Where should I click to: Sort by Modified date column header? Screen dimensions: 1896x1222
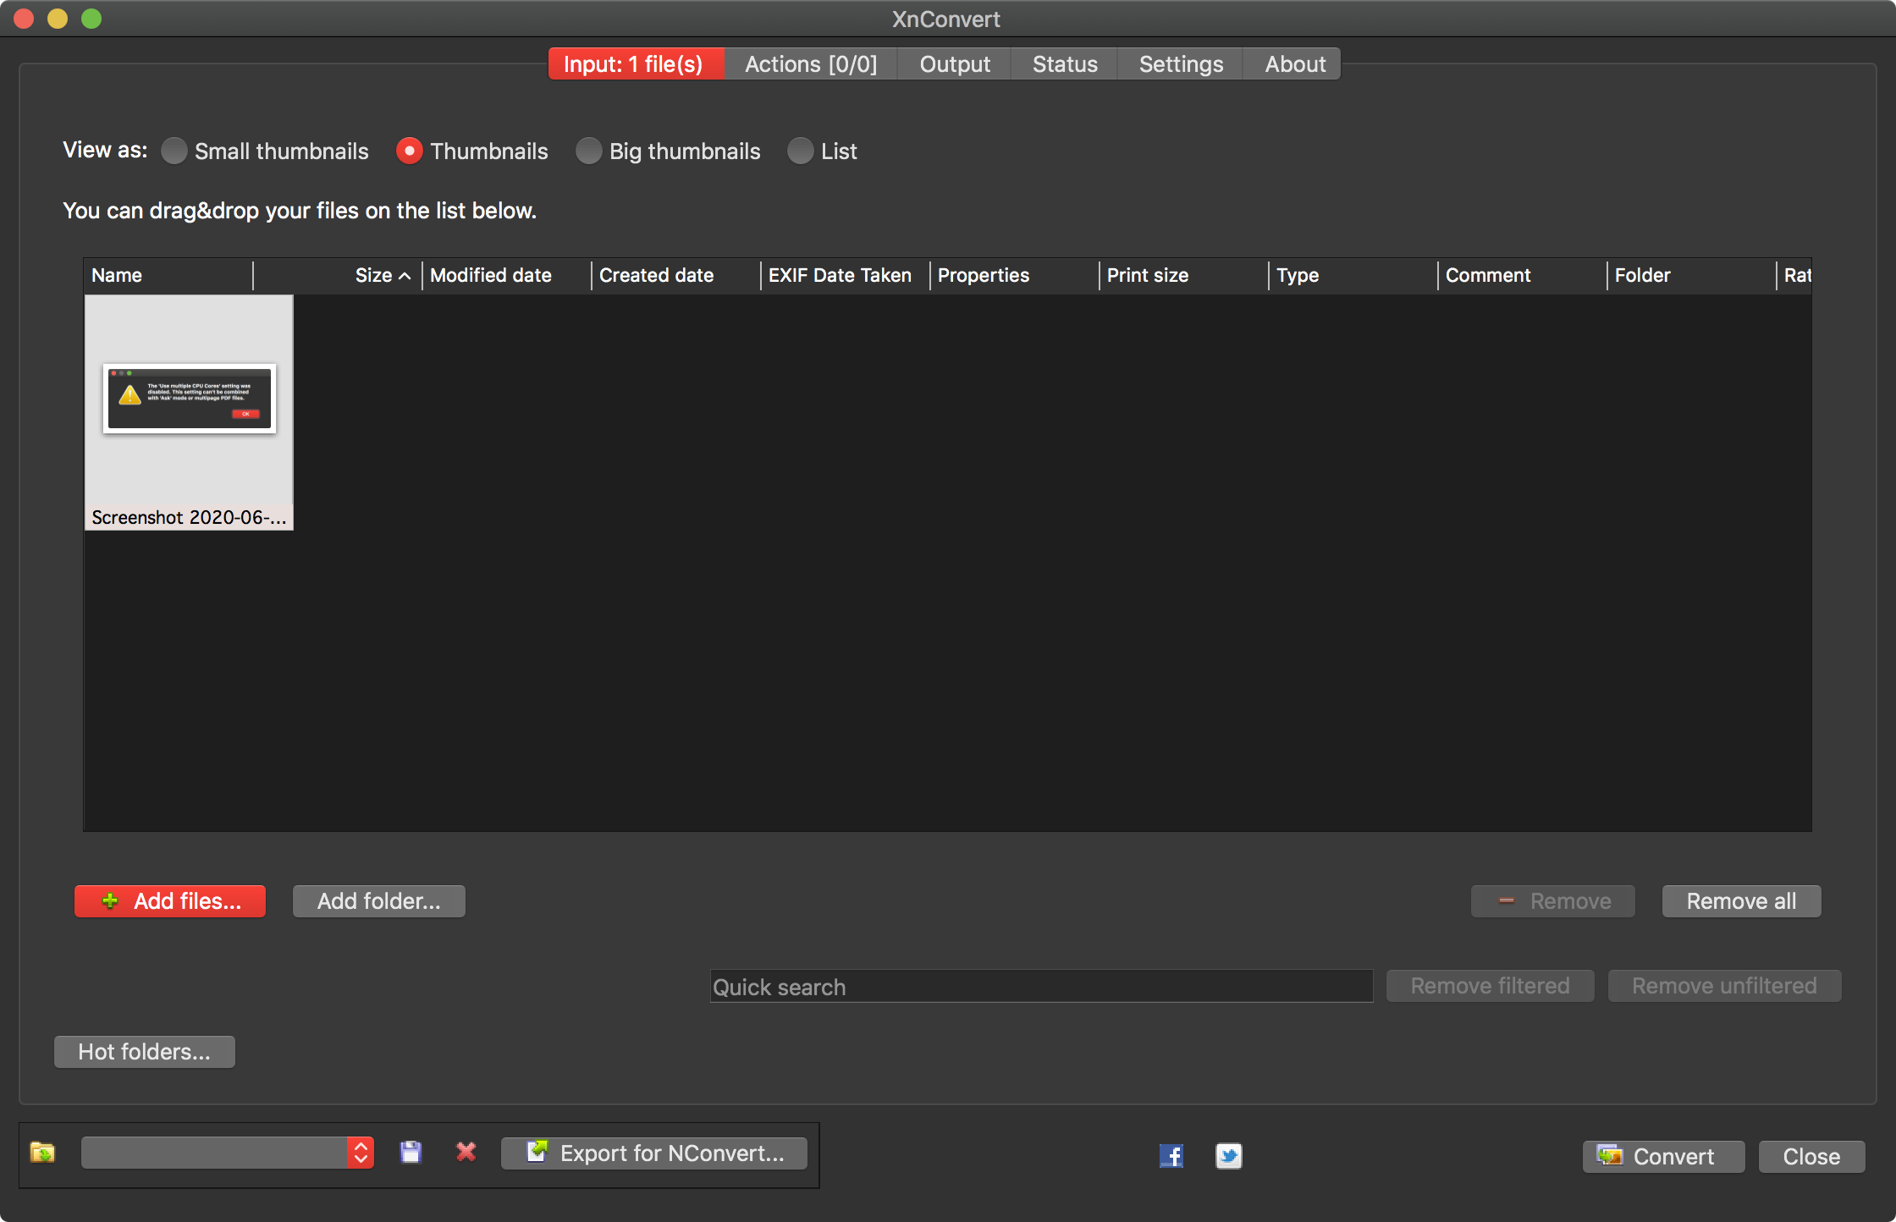pos(491,276)
